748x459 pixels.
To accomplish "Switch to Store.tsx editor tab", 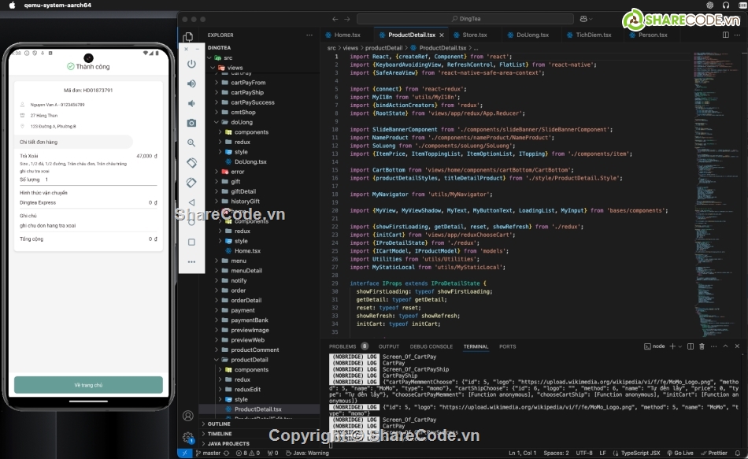I will [475, 35].
